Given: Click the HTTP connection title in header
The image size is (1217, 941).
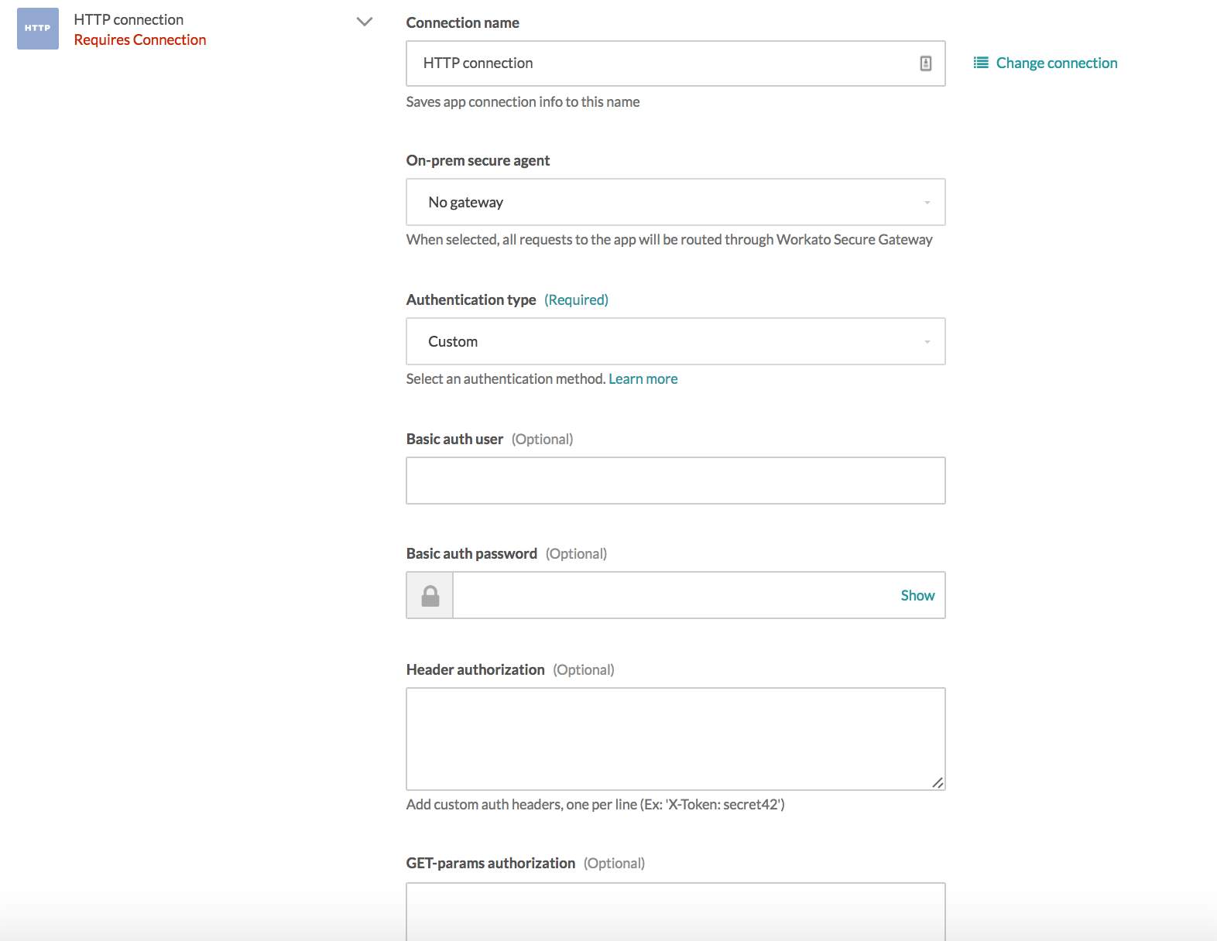Looking at the screenshot, I should (129, 19).
